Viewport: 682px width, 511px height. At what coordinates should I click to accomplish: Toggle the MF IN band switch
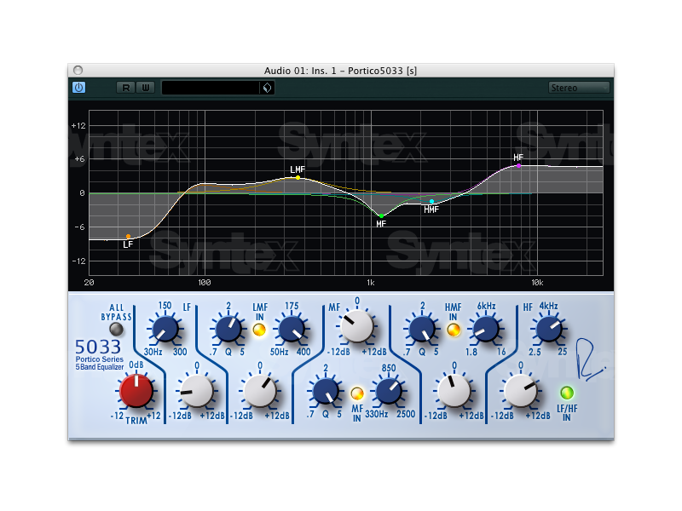[x=357, y=393]
